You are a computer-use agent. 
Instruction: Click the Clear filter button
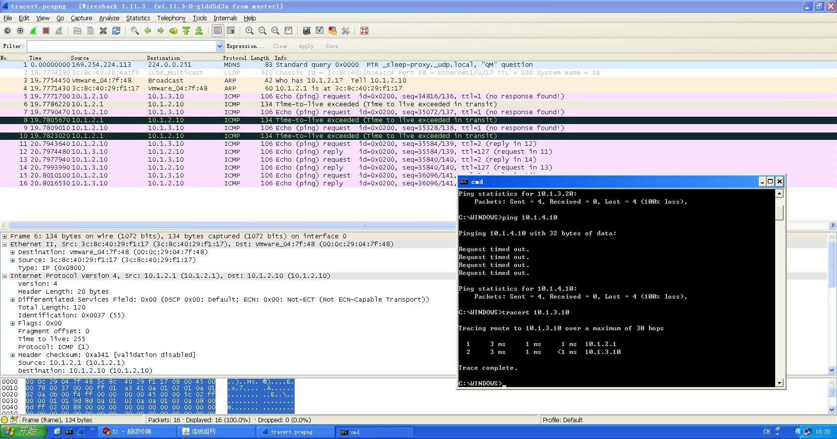click(280, 46)
